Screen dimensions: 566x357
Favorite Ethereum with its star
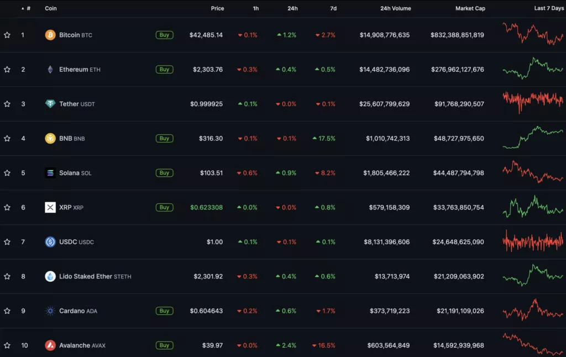tap(7, 69)
